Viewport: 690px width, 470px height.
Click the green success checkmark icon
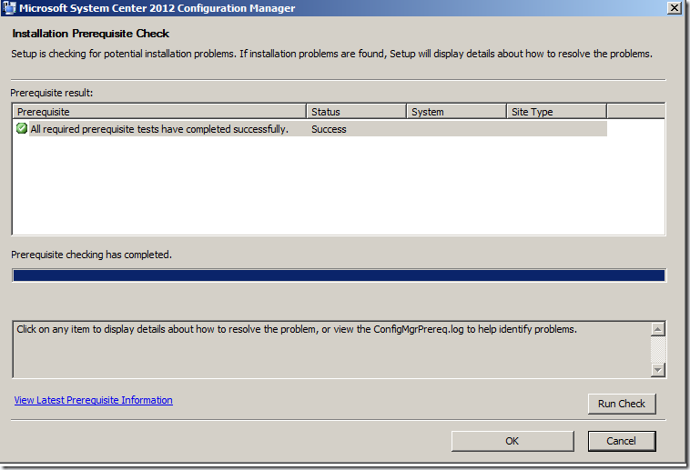[x=22, y=129]
